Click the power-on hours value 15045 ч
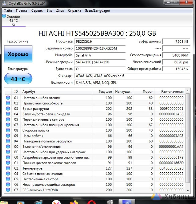This screenshot has width=196, height=204. [x=176, y=69]
